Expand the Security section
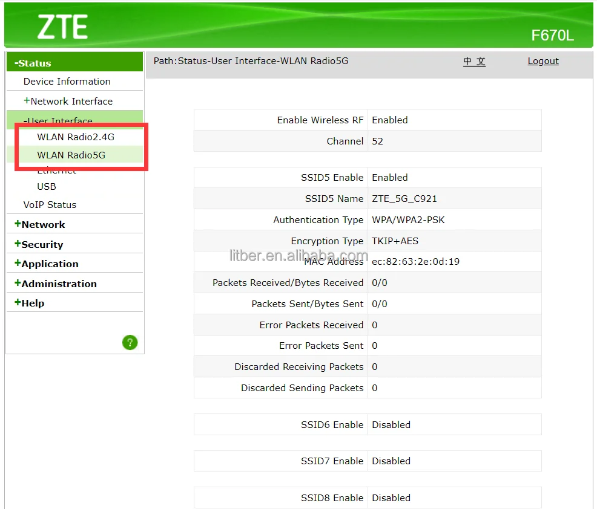Viewport: 597px width, 509px height. (x=42, y=244)
